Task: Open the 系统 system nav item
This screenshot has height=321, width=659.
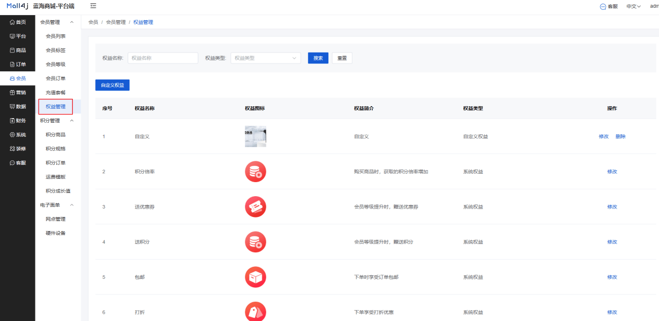Action: click(18, 134)
